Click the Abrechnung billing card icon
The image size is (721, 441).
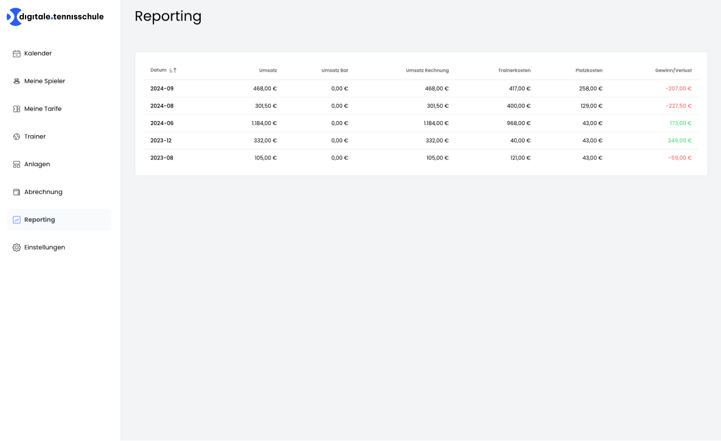16,192
